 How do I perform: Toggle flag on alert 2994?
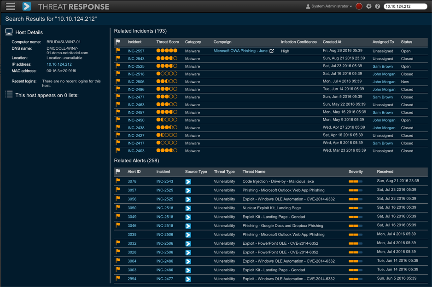coord(118,278)
